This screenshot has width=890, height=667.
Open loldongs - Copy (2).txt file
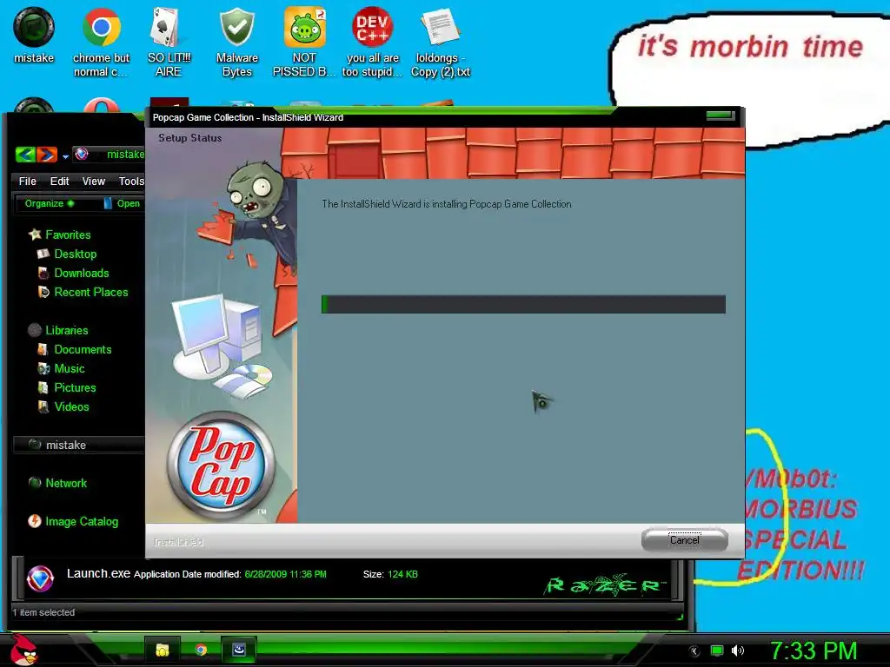(441, 42)
